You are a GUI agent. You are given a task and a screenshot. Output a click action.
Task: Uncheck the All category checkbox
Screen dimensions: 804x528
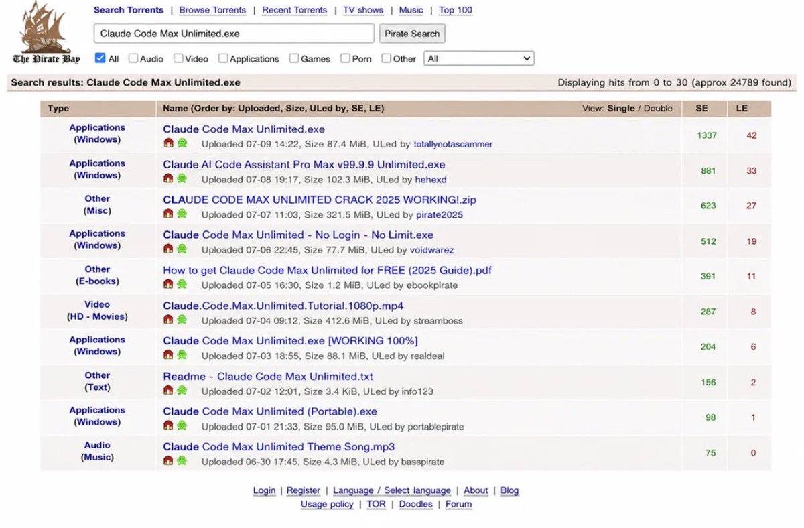100,58
